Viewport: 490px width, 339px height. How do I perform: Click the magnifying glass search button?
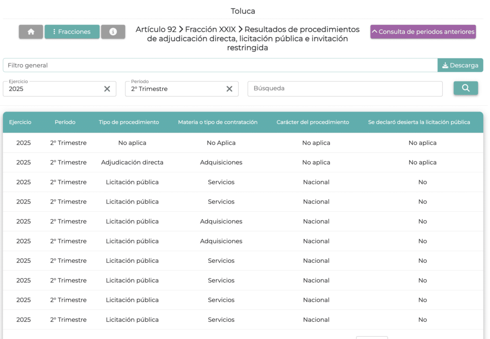click(x=466, y=88)
